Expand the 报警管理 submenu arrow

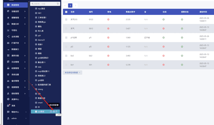coord(25,18)
